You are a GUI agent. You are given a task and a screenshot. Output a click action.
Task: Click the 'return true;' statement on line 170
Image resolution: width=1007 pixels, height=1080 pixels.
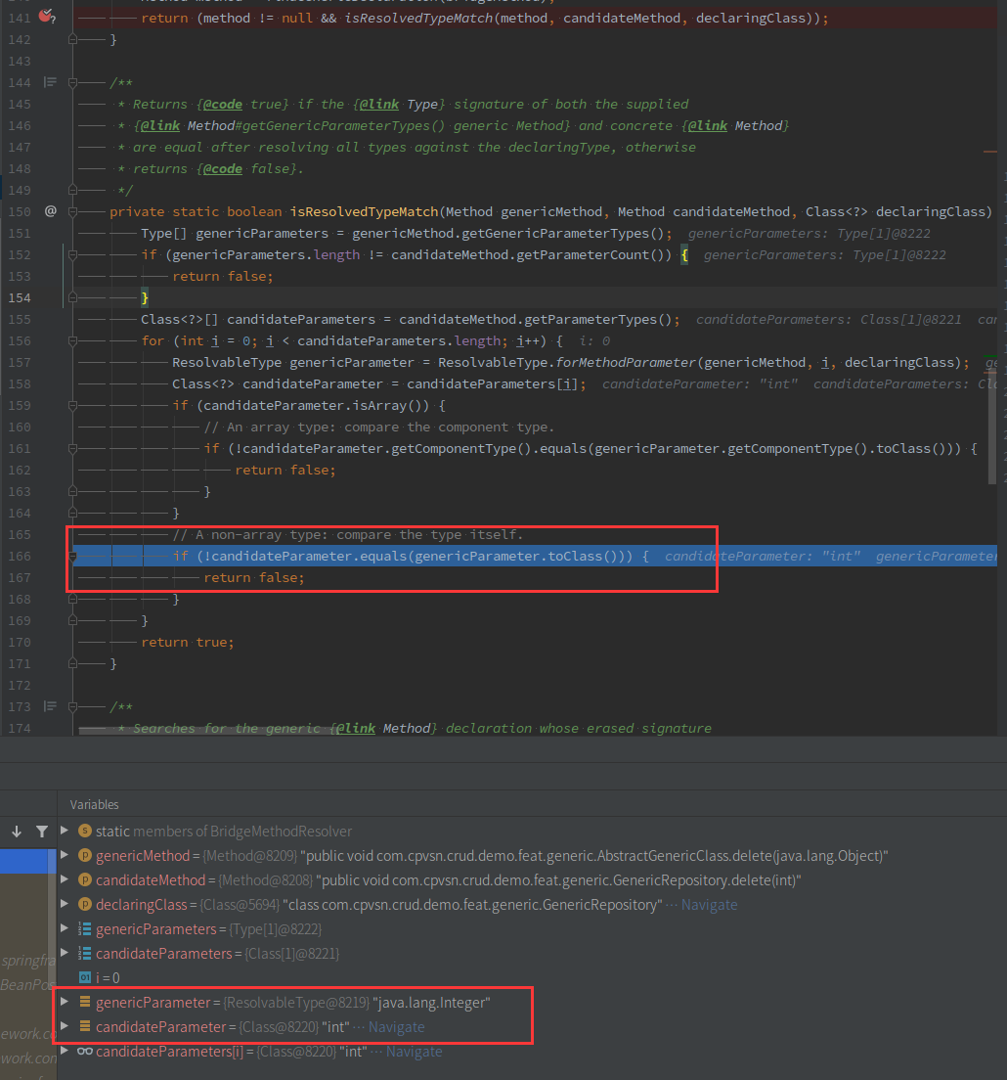[187, 642]
